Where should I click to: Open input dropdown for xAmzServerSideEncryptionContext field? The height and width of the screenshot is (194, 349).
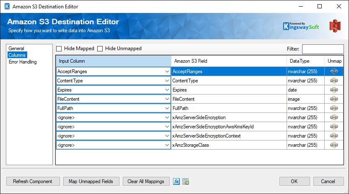click(167, 136)
